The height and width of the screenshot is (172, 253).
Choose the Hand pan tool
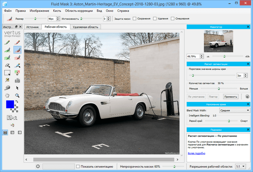point(7,96)
